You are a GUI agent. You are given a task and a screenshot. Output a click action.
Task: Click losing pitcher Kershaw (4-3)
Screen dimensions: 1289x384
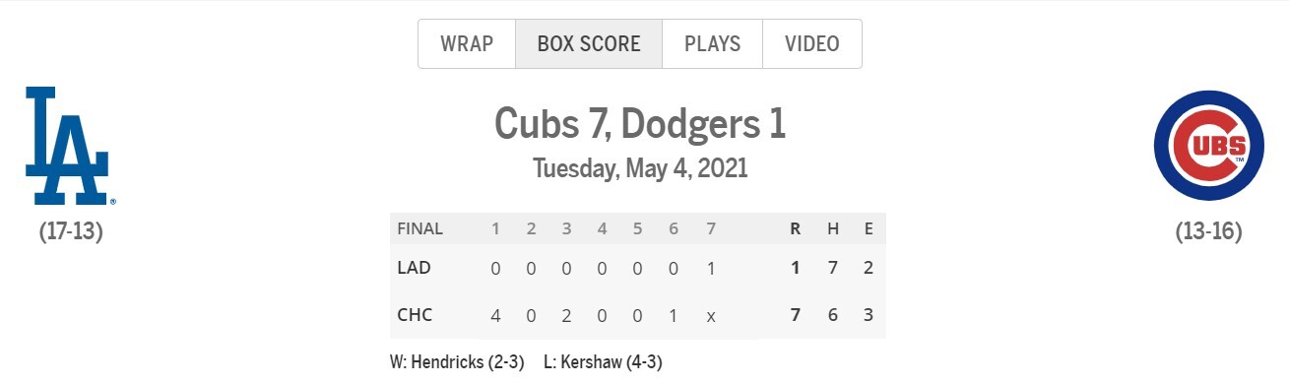click(603, 362)
